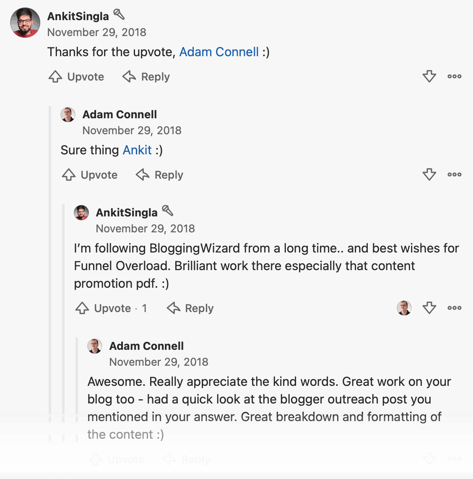This screenshot has height=479, width=473.
Task: Open the Adam Connell profile link
Action: point(218,52)
